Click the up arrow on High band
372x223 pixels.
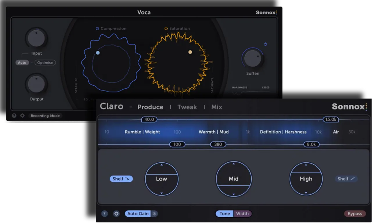point(306,165)
